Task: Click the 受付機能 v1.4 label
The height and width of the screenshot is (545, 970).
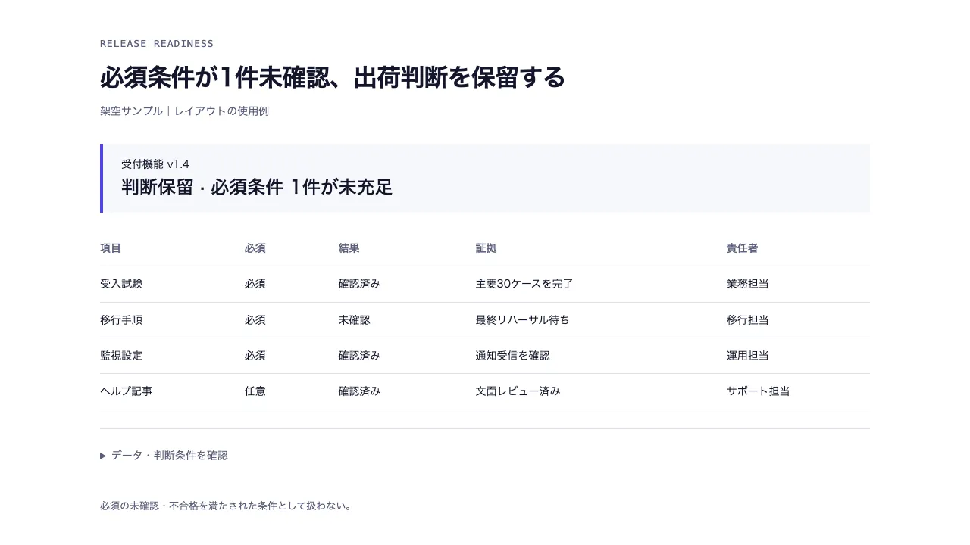Action: pyautogui.click(x=155, y=164)
